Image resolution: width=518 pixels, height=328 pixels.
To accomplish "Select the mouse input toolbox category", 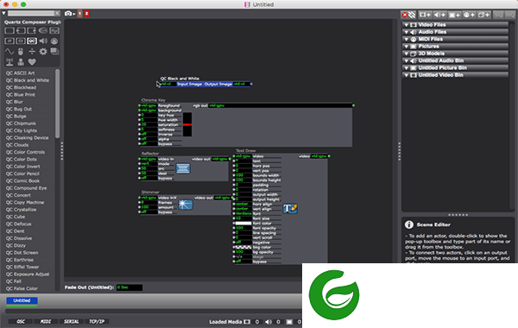I will coord(21,52).
